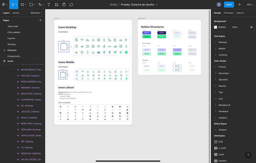Image resolution: width=256 pixels, height=163 pixels.
Task: Open the help question mark button
Action: tap(248, 155)
